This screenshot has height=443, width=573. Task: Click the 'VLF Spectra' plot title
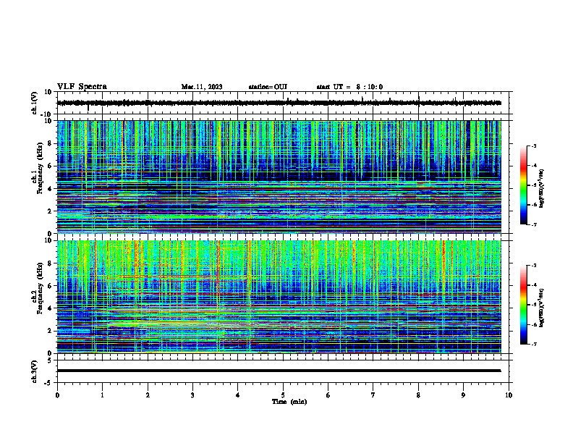82,87
